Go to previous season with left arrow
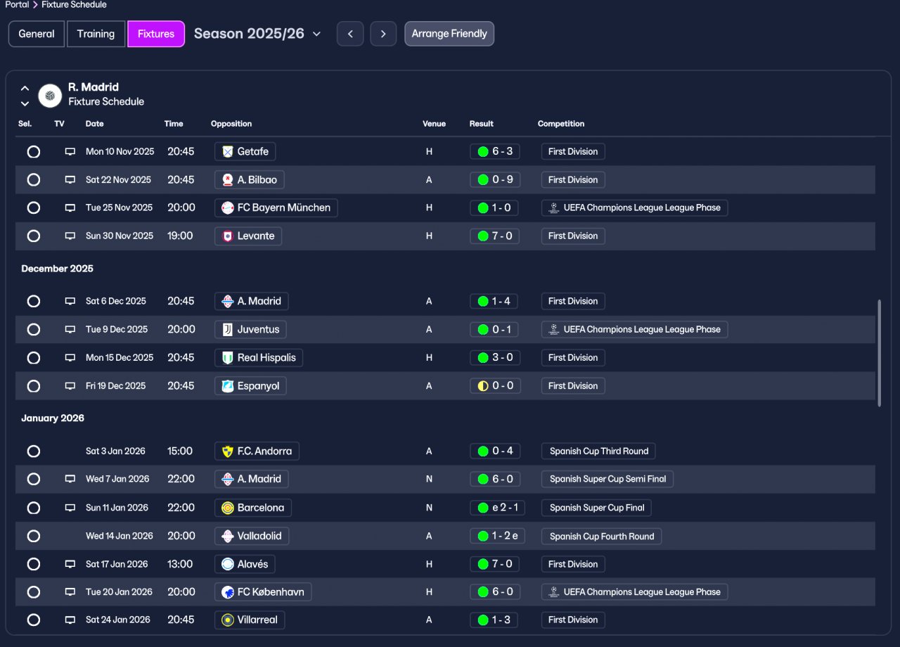This screenshot has width=900, height=647. [350, 34]
